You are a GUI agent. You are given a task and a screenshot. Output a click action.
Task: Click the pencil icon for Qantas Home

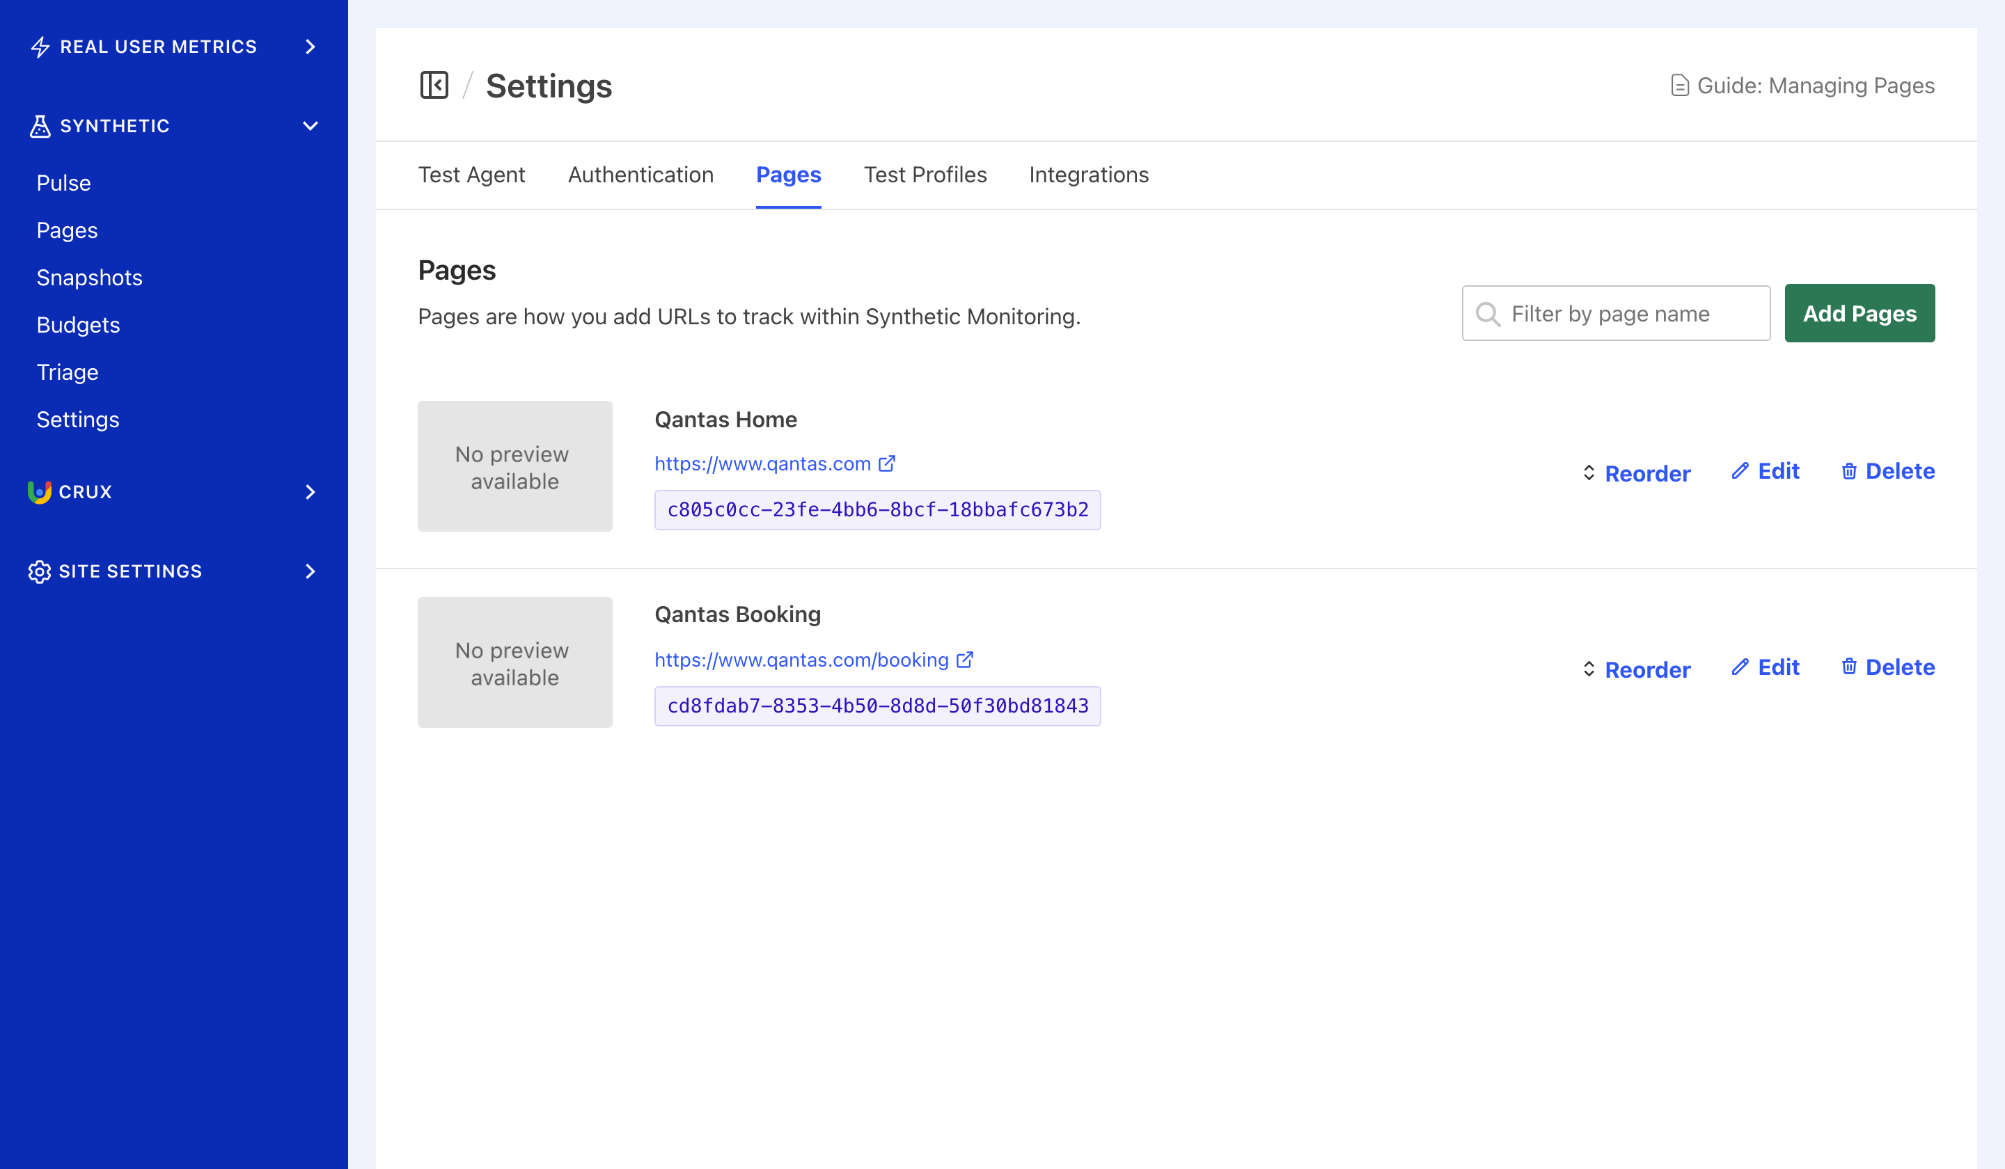tap(1741, 471)
